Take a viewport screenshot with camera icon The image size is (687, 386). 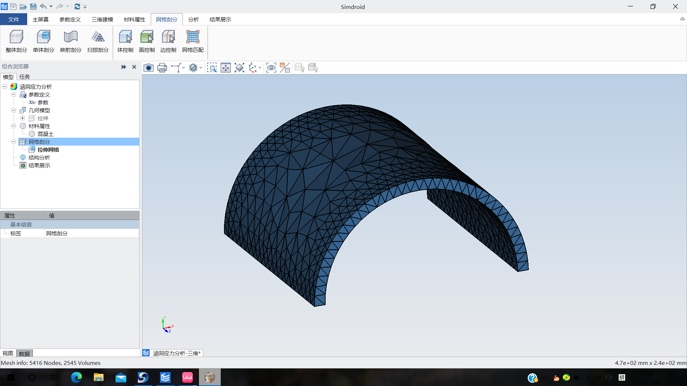(148, 68)
